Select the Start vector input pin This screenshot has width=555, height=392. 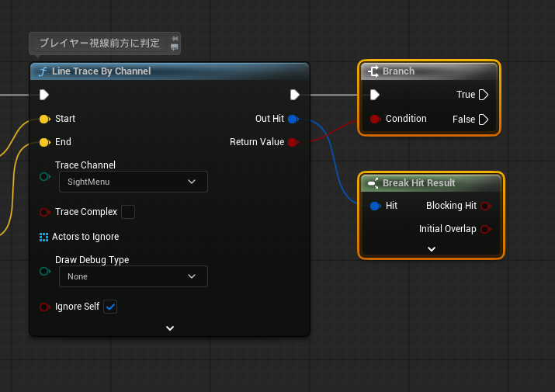[45, 119]
